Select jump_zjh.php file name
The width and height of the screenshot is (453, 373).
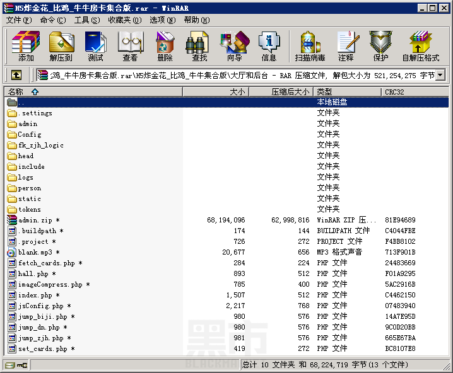45,338
